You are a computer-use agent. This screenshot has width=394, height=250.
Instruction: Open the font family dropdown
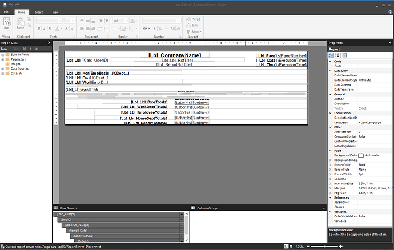tap(61, 21)
